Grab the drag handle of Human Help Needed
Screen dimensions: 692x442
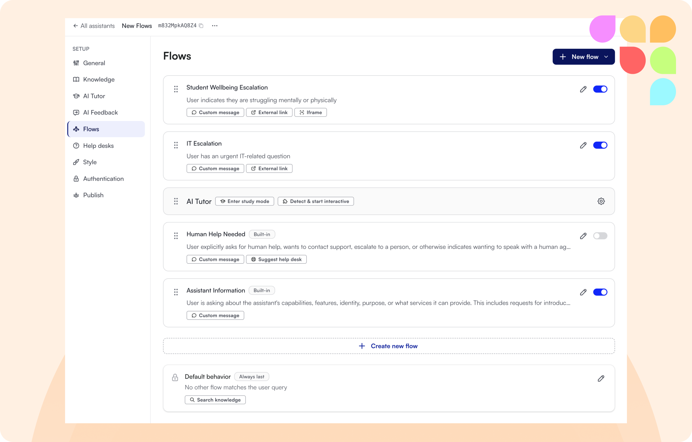pos(176,236)
